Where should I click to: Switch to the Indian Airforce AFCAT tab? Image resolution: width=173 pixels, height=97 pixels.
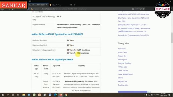pos(37,5)
